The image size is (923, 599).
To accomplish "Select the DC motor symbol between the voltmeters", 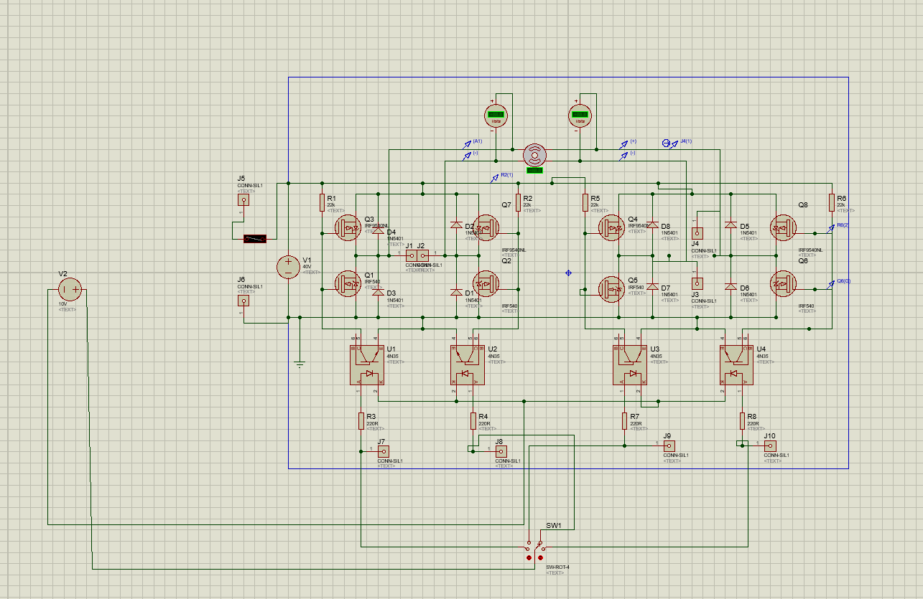I will point(534,154).
